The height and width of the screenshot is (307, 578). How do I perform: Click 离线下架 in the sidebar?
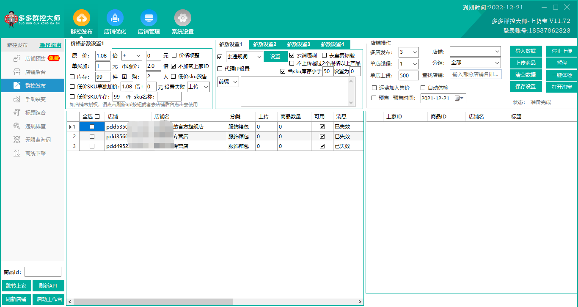coord(35,153)
